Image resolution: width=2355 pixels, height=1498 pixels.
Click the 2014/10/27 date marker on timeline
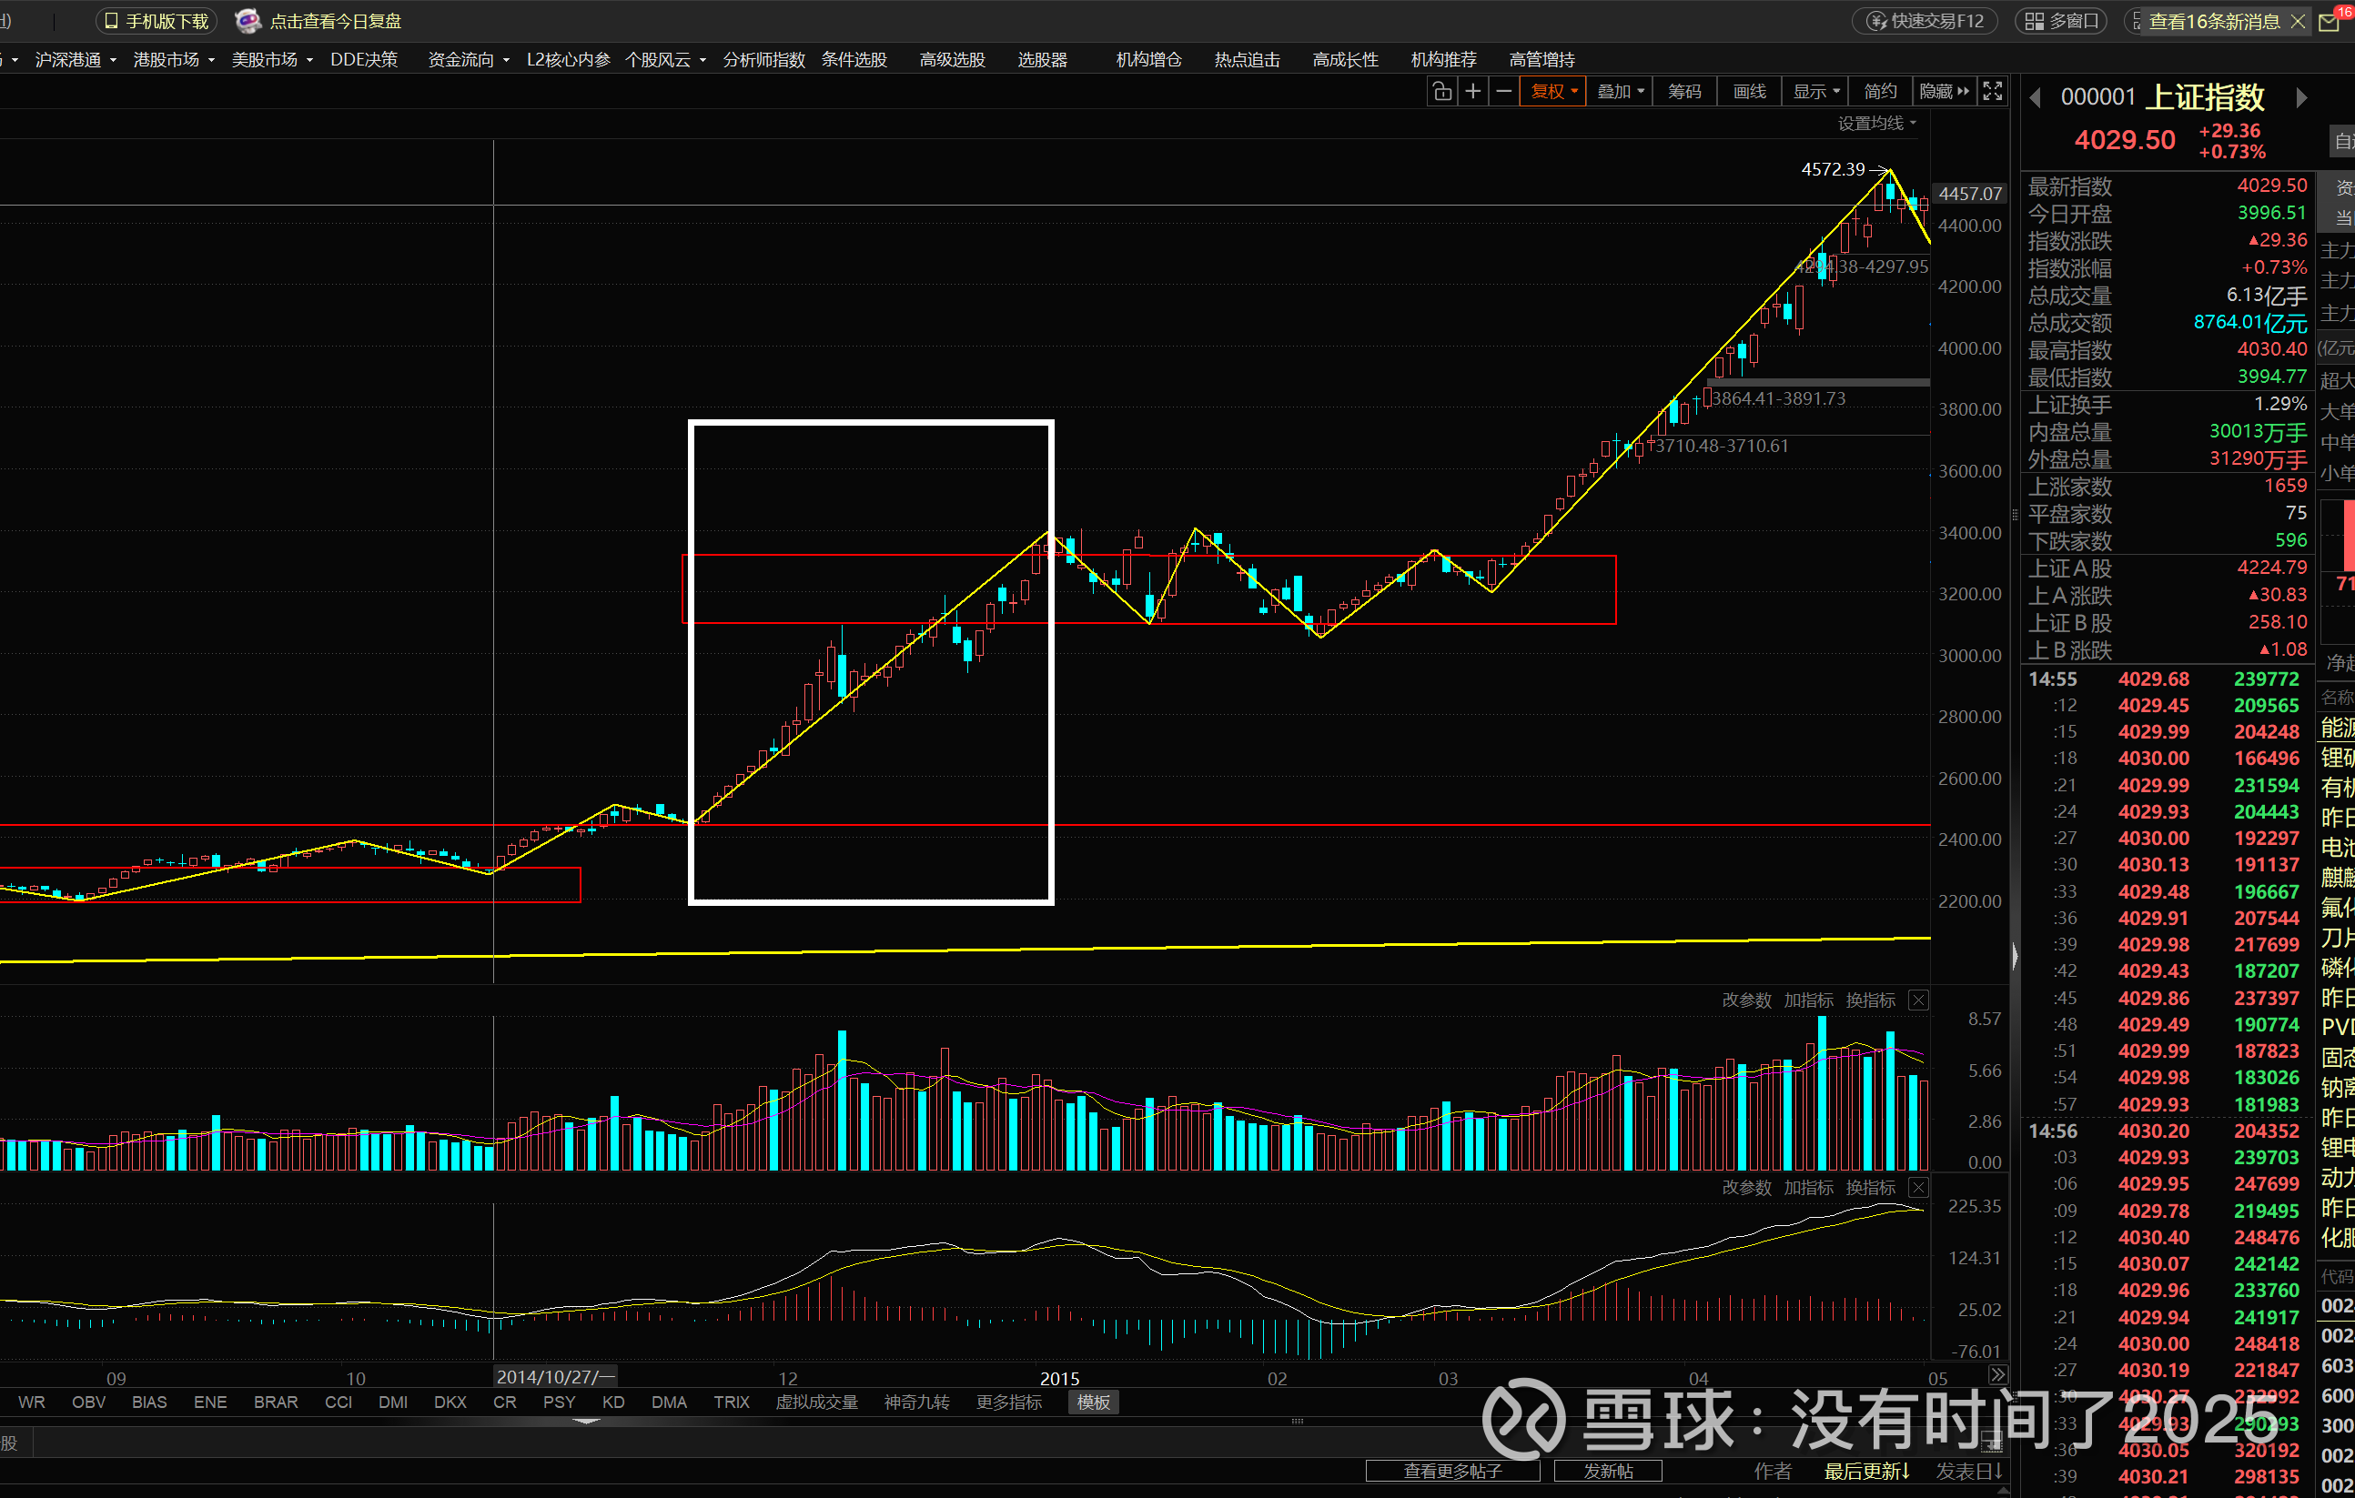(553, 1377)
